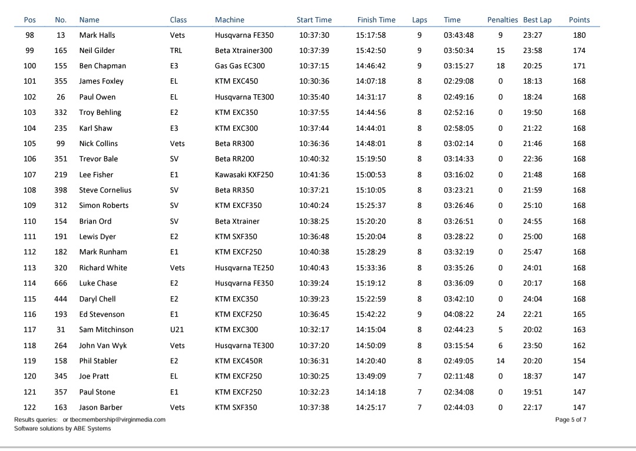Select the TRL class for Neil Gilder
The image size is (636, 451).
(175, 51)
